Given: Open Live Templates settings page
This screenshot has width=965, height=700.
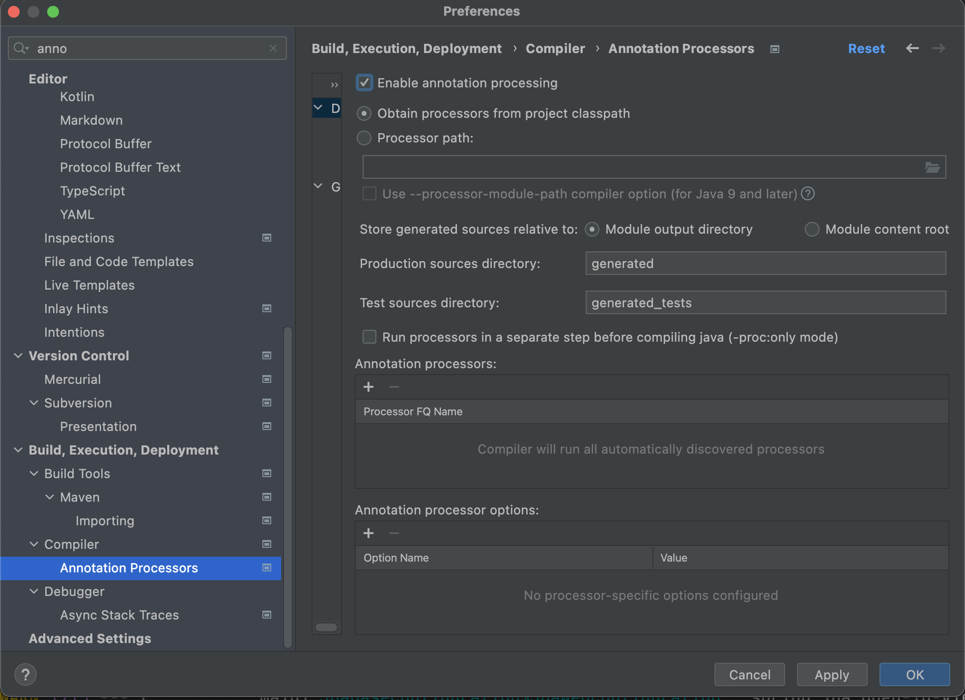Looking at the screenshot, I should (x=89, y=285).
